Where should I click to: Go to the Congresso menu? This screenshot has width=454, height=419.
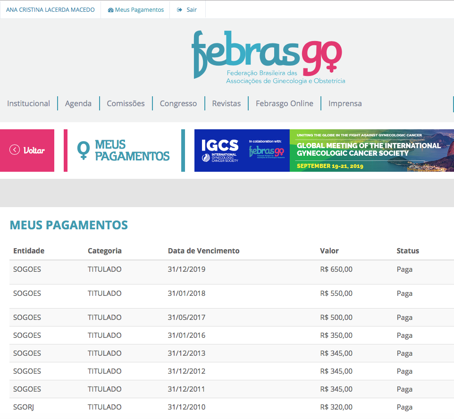pos(178,103)
